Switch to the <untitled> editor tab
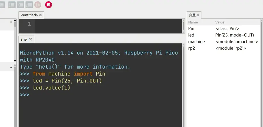The height and width of the screenshot is (127, 263). pos(29,15)
